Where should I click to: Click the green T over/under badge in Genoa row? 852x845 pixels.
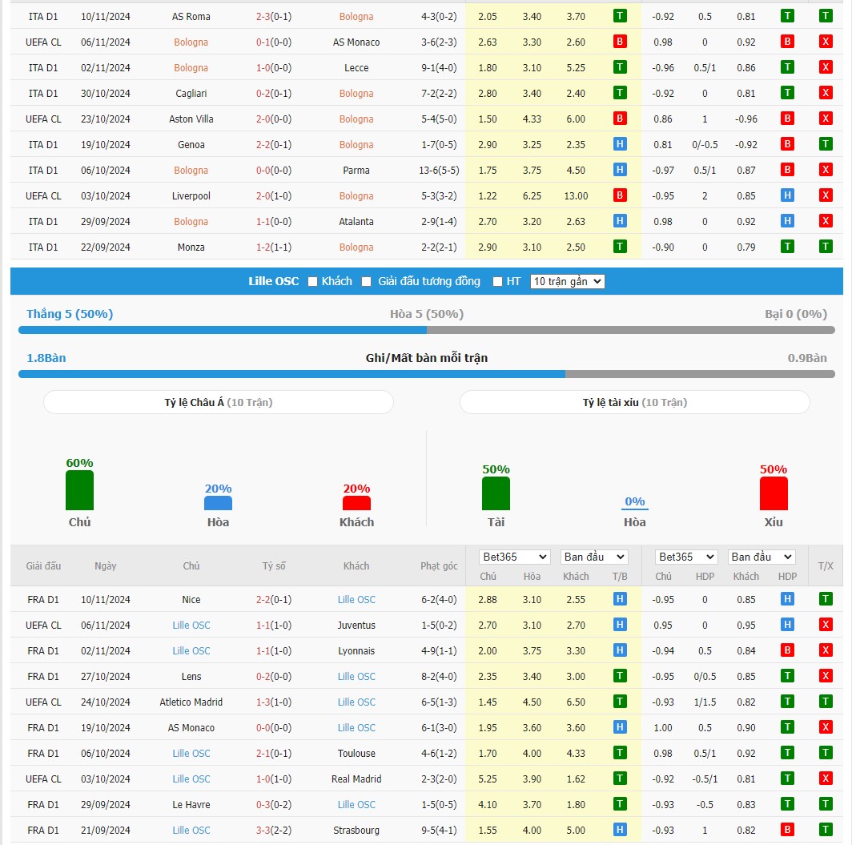coord(826,144)
